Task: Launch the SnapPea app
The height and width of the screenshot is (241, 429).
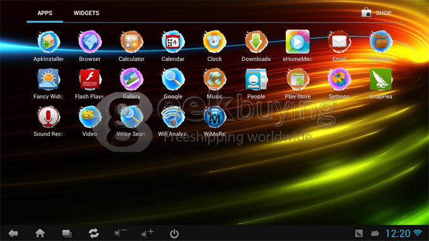Action: tap(381, 84)
